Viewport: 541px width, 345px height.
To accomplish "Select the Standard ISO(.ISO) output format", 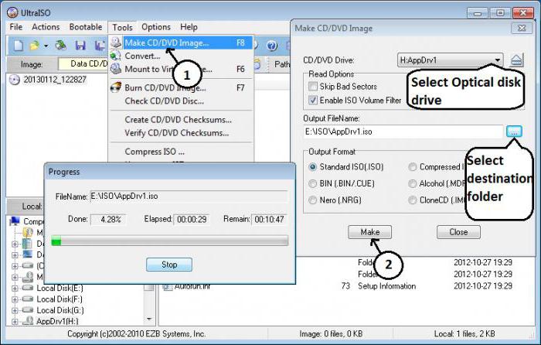I will [312, 167].
